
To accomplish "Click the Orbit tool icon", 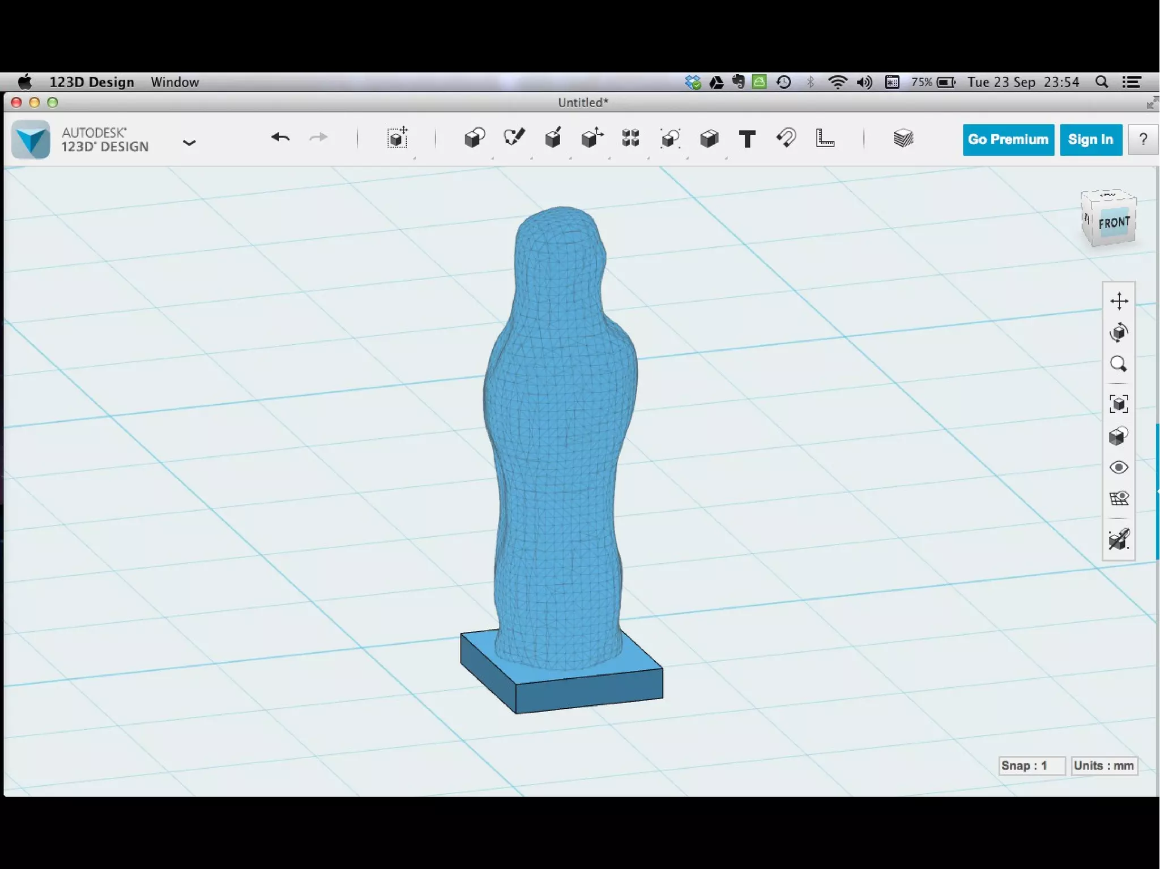I will pyautogui.click(x=1119, y=332).
